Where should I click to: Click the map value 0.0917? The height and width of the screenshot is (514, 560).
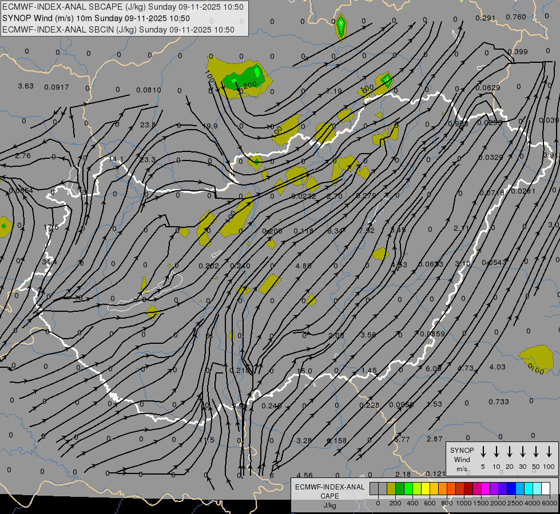[57, 87]
